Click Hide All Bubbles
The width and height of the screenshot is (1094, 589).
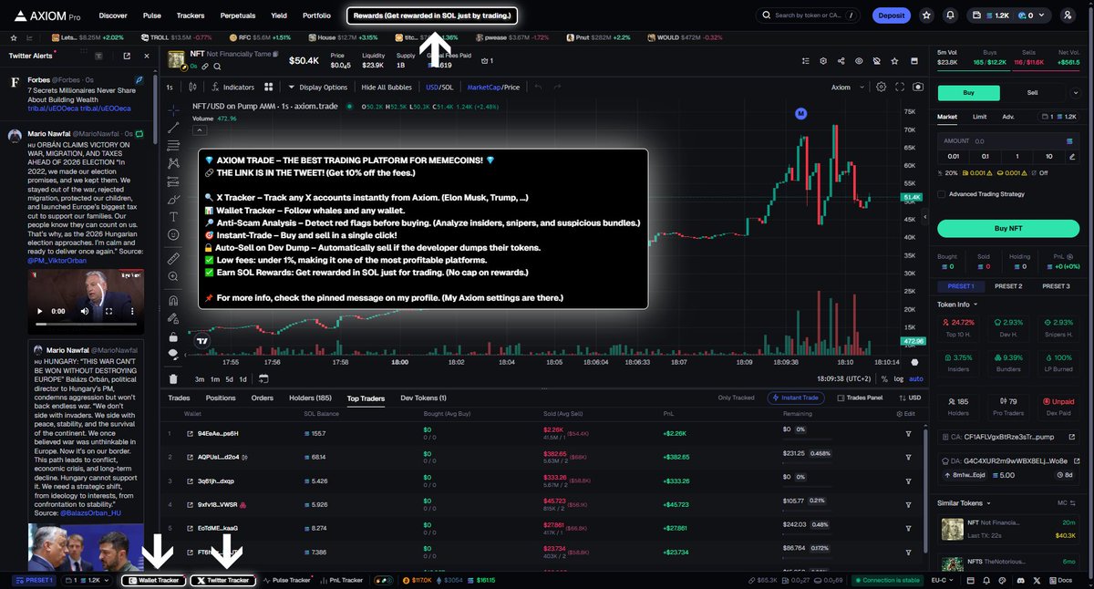click(x=387, y=88)
